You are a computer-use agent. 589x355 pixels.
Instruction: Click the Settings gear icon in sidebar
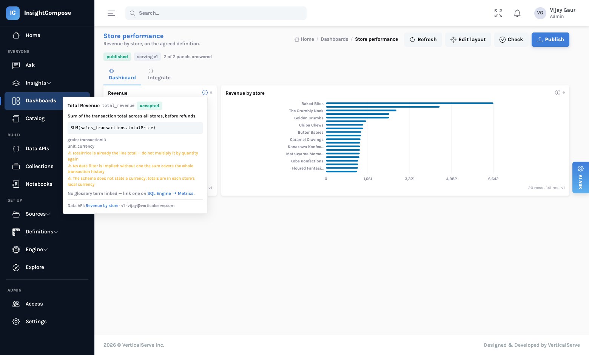16,321
